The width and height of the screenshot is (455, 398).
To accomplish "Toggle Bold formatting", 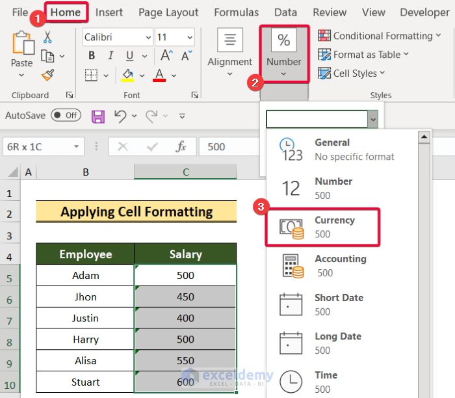I will [92, 55].
